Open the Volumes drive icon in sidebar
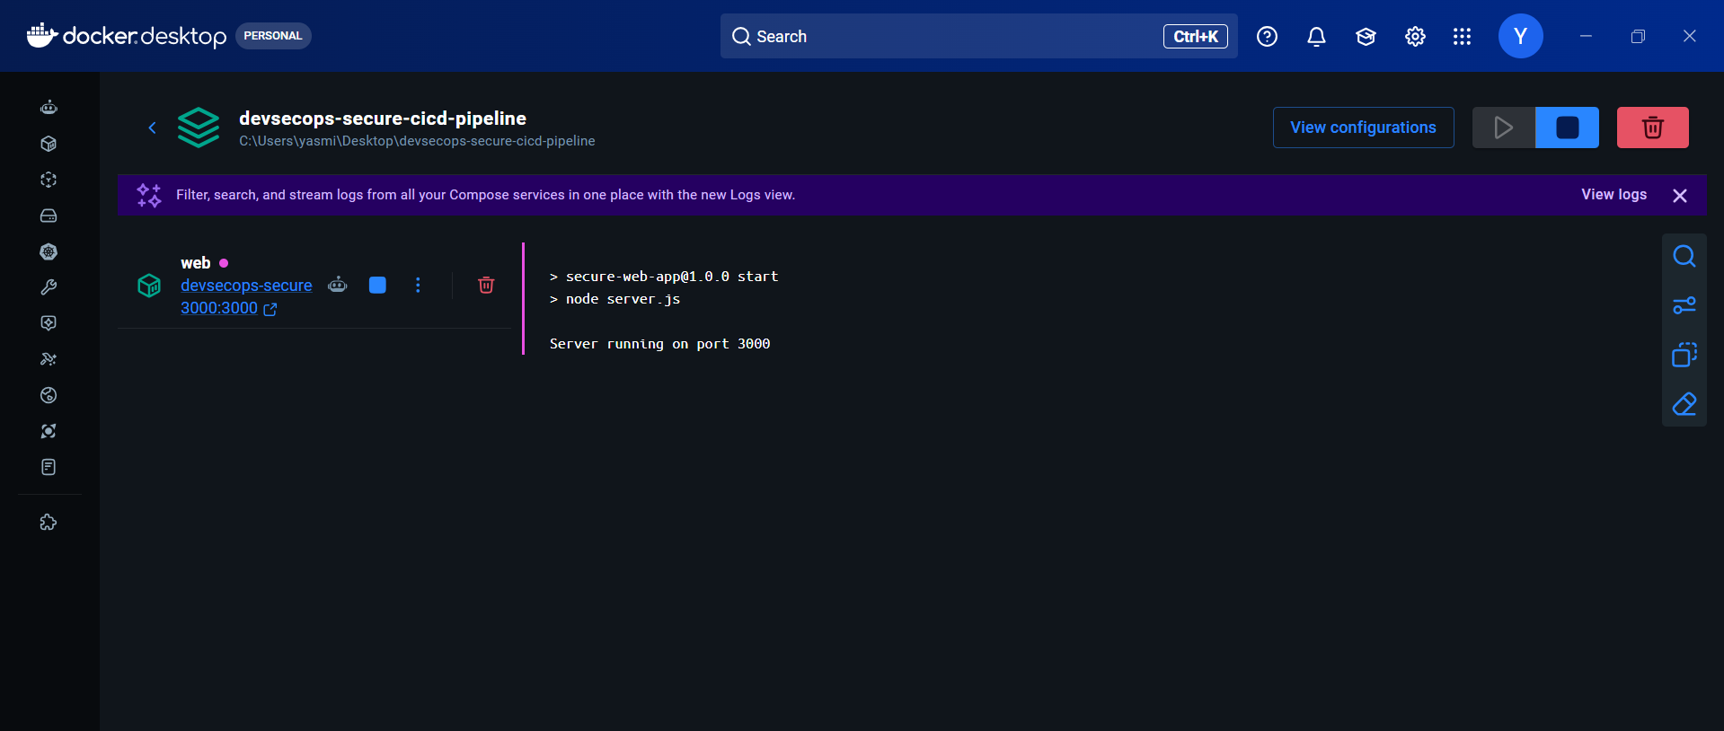This screenshot has width=1724, height=731. coord(49,216)
